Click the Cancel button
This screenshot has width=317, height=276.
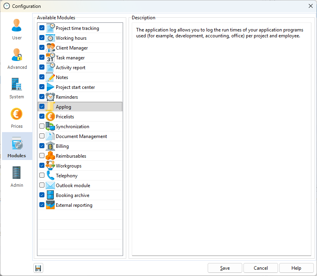point(260,268)
